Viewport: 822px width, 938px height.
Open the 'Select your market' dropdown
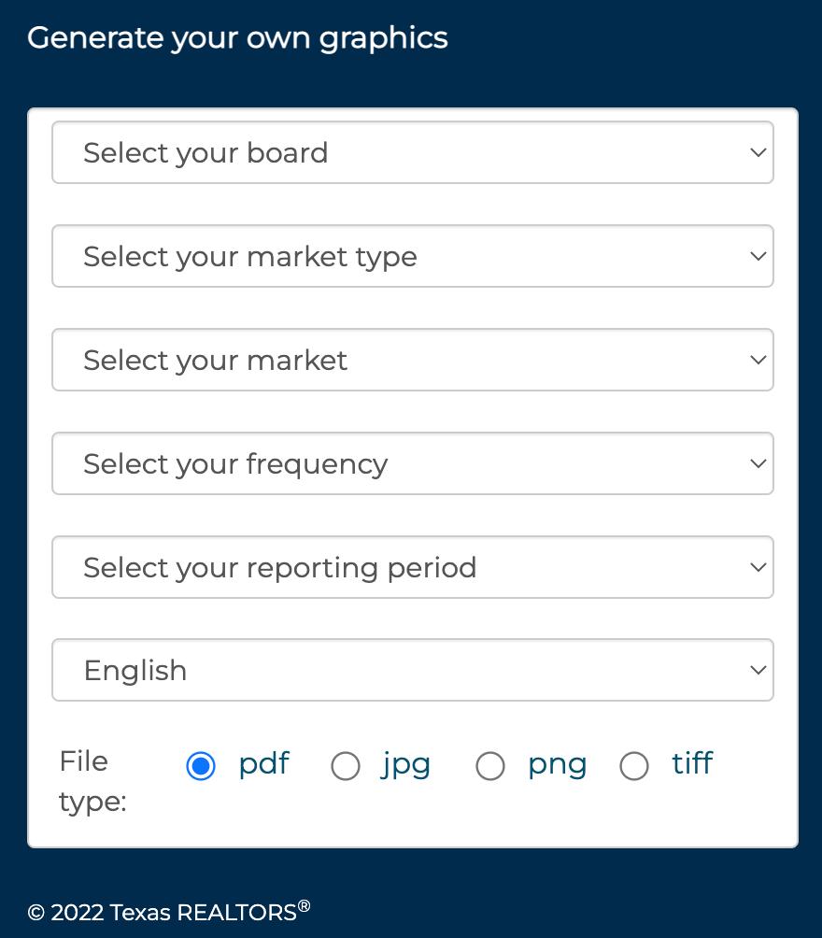(x=411, y=360)
